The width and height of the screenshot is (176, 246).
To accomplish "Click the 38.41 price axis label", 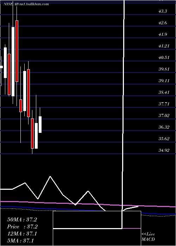I will 164,92.
